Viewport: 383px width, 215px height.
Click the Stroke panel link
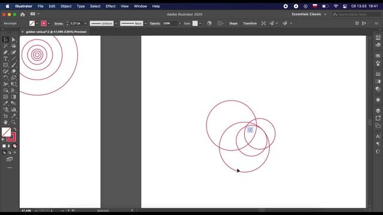(x=59, y=23)
